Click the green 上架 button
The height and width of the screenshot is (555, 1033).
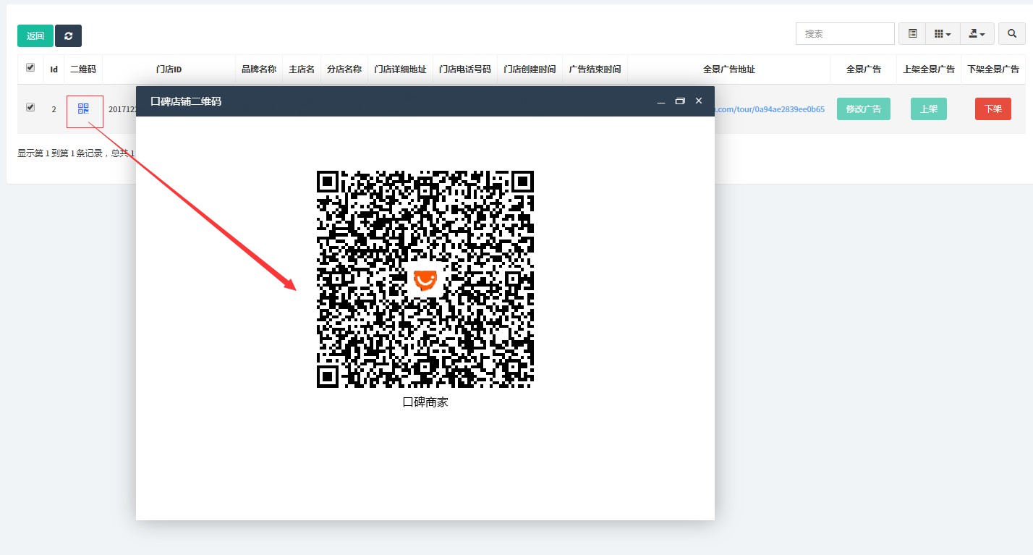(929, 109)
